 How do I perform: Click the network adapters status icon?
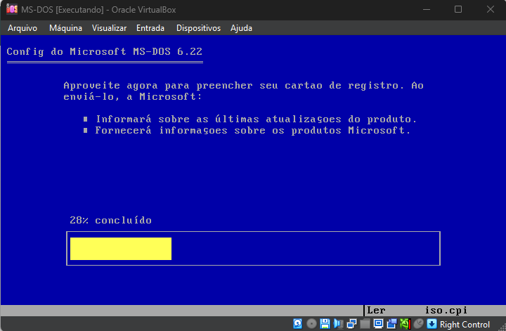coord(351,323)
